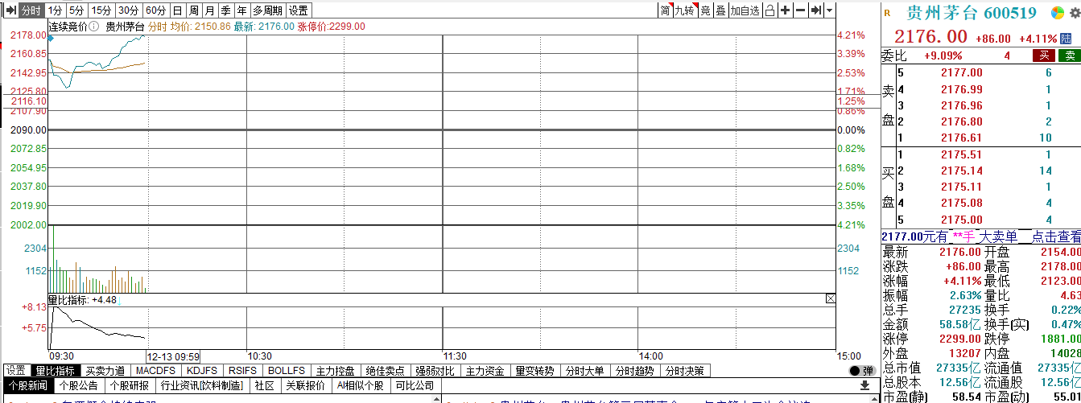This screenshot has width=1081, height=403.
Task: Switch to the 分时 intraday chart tab
Action: pos(31,10)
